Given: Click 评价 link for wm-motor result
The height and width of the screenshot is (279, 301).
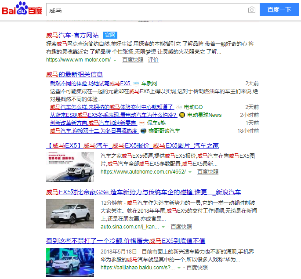Looking at the screenshot, I should click(x=153, y=60).
